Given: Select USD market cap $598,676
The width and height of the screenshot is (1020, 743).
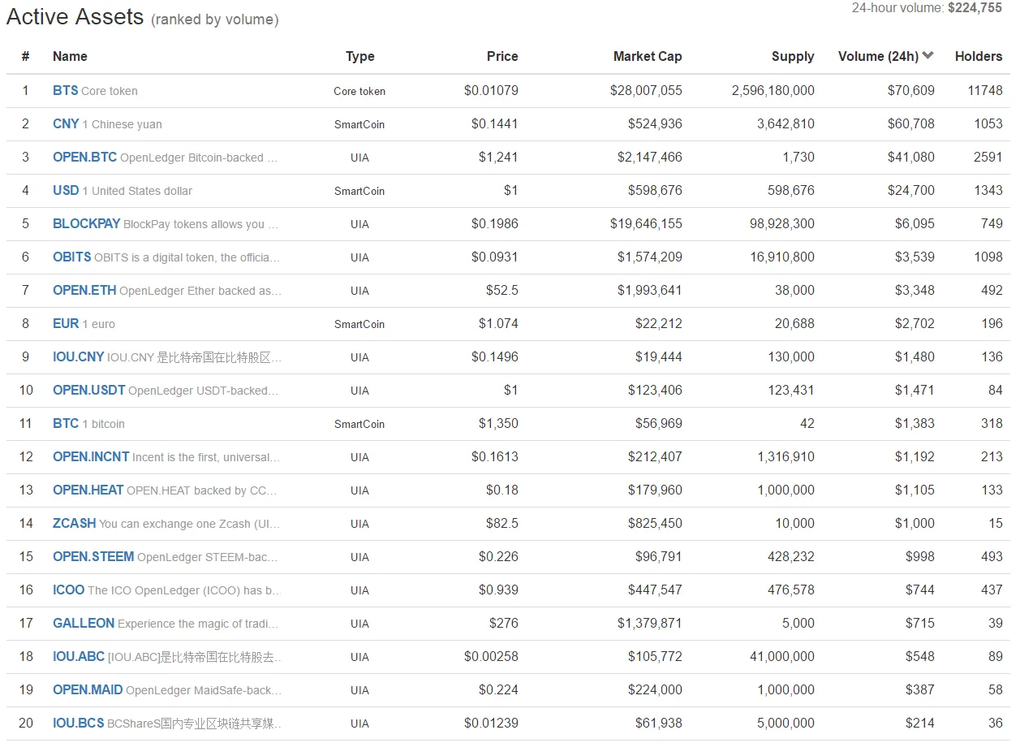Looking at the screenshot, I should coord(655,191).
